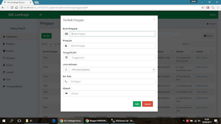Open Task View on taskbar

click(x=19, y=121)
